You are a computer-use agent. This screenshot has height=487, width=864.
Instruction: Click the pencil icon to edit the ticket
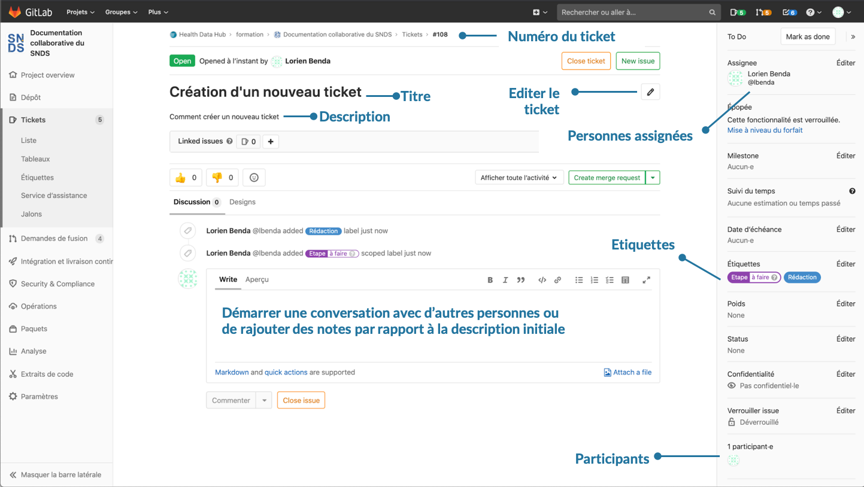tap(650, 92)
